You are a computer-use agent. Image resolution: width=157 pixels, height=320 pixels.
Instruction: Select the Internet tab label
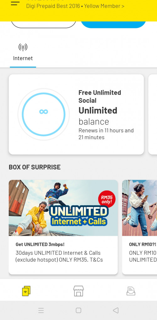(x=23, y=58)
